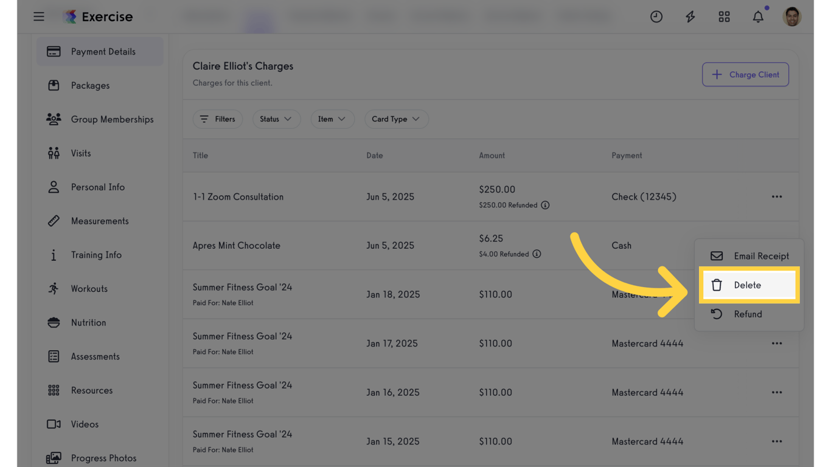831x467 pixels.
Task: Click the Filters button
Action: pyautogui.click(x=218, y=119)
